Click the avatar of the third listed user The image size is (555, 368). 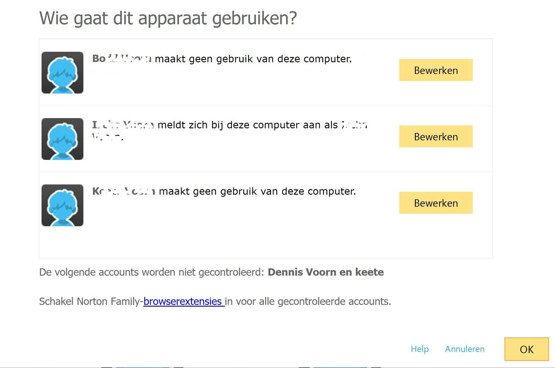(62, 205)
